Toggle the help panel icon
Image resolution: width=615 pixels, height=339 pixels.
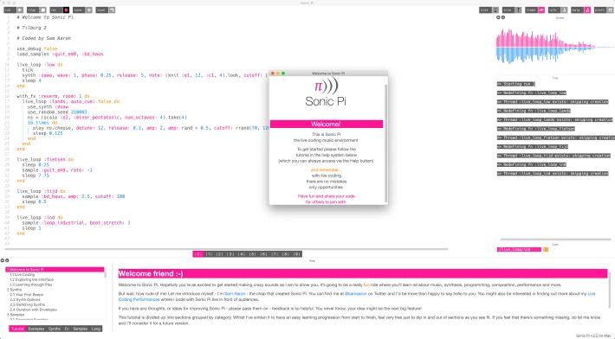pos(587,10)
